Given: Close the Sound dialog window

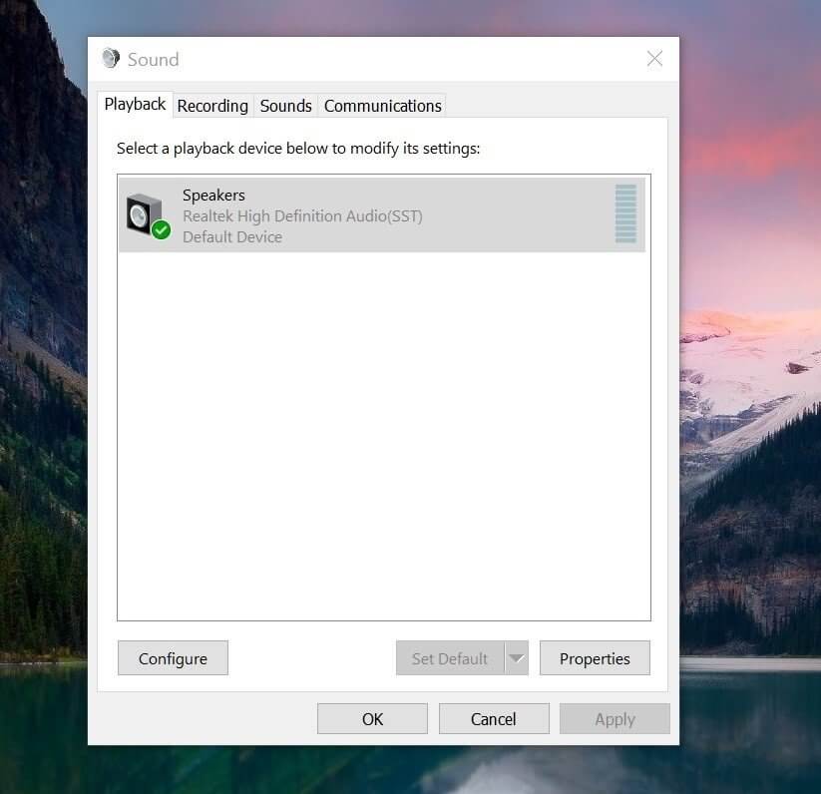Looking at the screenshot, I should click(x=654, y=59).
